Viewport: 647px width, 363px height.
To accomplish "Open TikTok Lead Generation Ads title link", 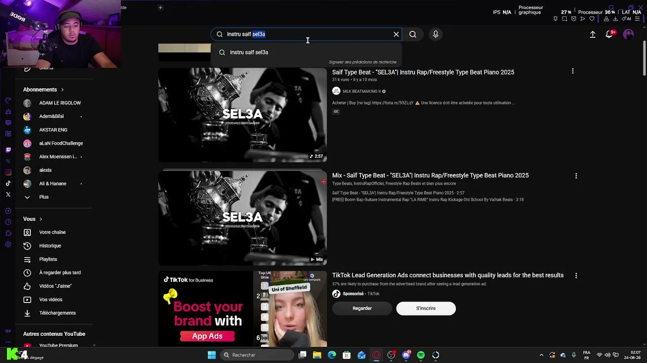I will (x=448, y=275).
